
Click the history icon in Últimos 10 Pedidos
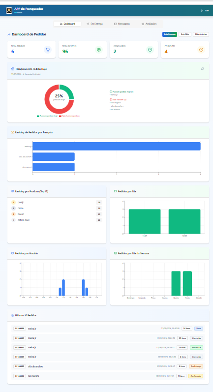(x=13, y=315)
